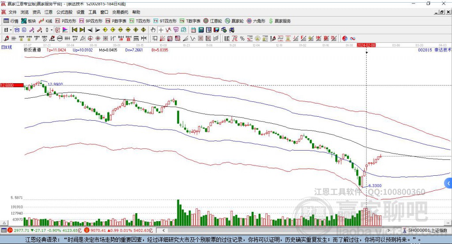
Task: Click the horizontal scrollbar left arrow
Action: (x=163, y=230)
